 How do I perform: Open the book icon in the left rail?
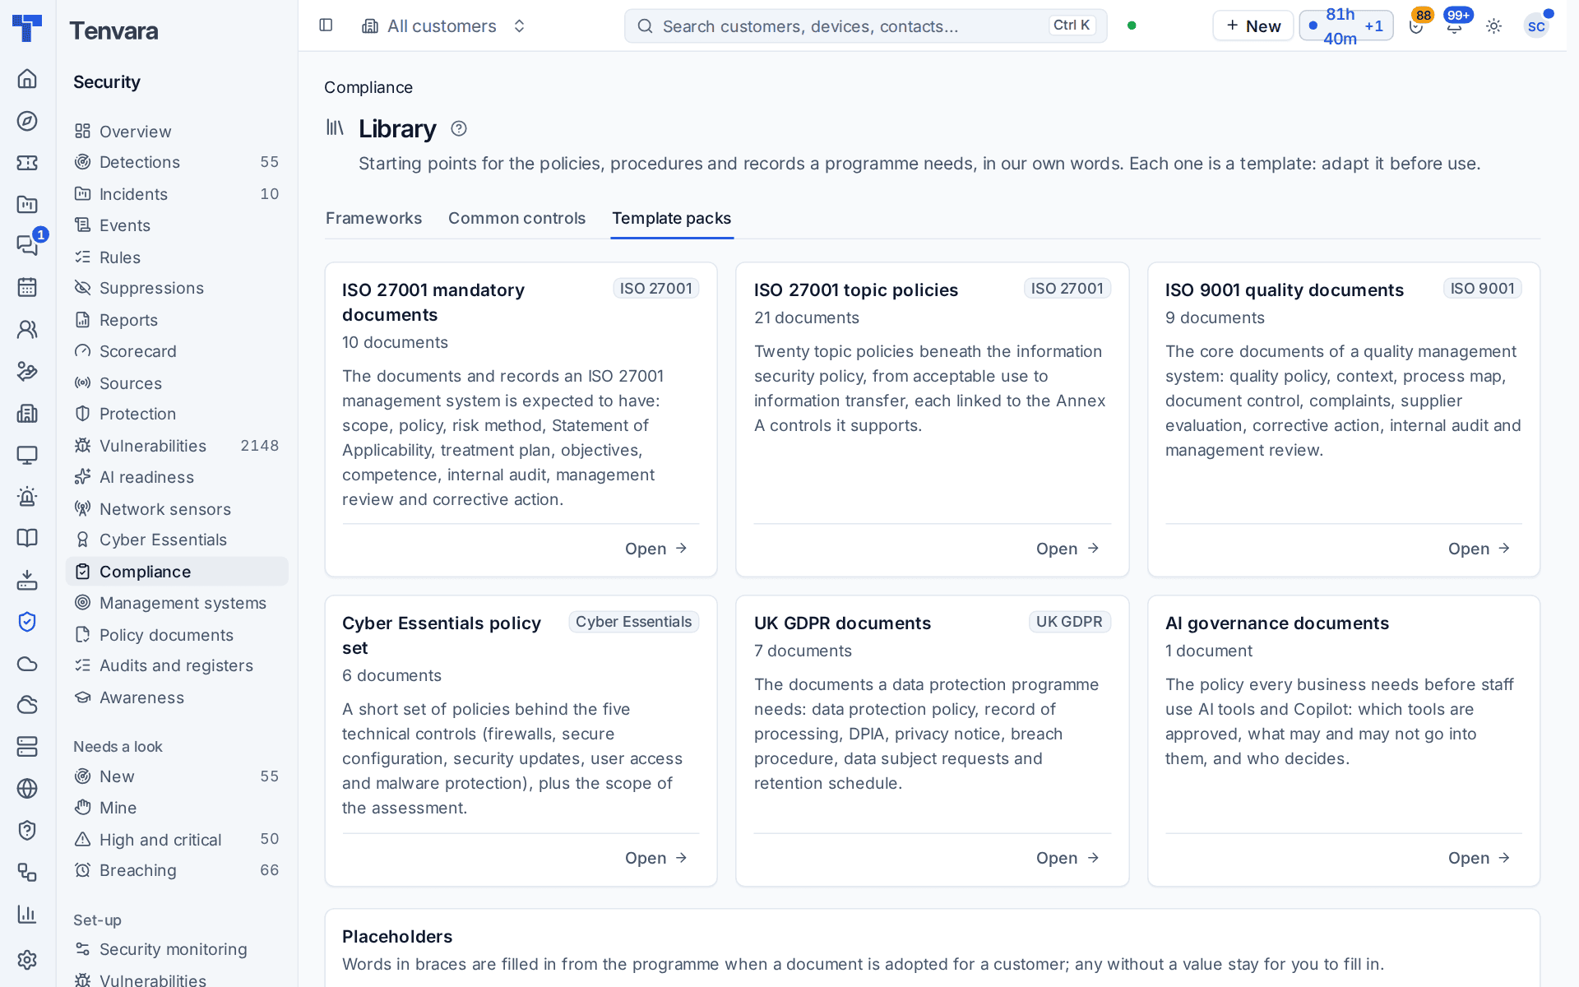27,538
